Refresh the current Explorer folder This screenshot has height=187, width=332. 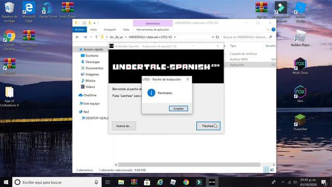point(217,37)
